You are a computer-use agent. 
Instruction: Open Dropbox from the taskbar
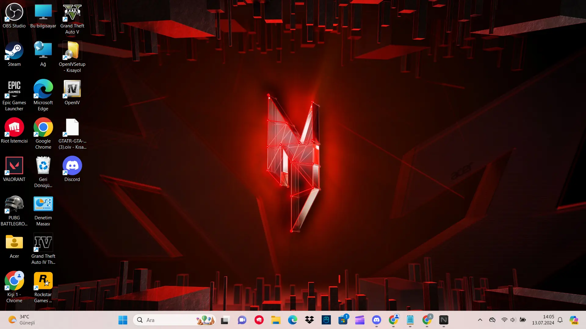click(309, 320)
